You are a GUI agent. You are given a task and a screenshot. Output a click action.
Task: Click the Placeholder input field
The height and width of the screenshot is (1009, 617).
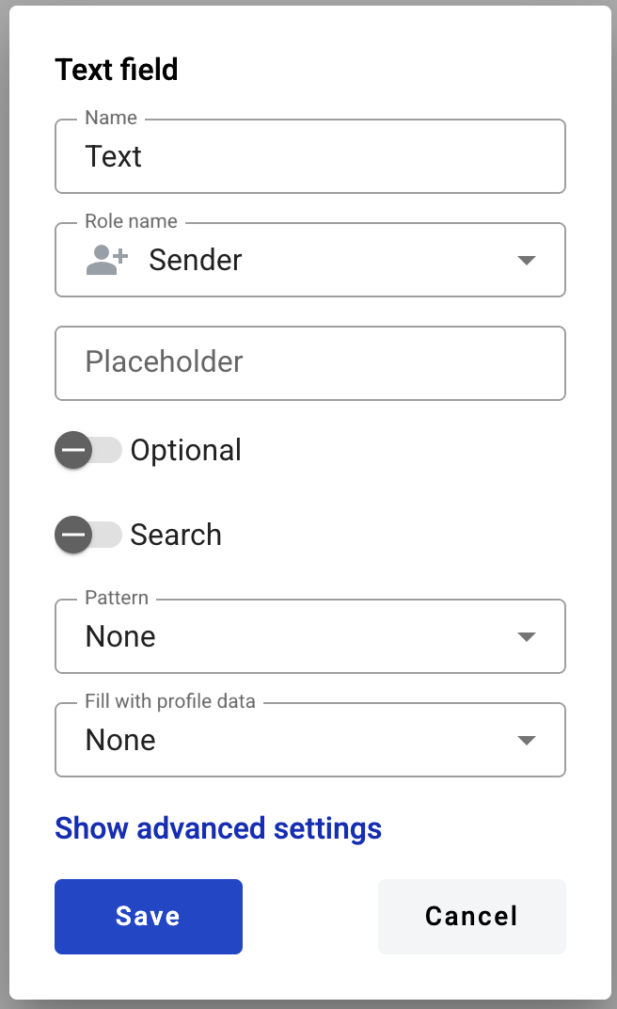tap(310, 363)
